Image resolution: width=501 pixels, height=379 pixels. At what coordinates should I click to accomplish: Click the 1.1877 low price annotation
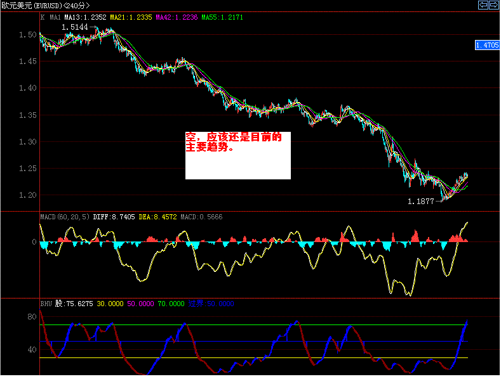point(421,202)
